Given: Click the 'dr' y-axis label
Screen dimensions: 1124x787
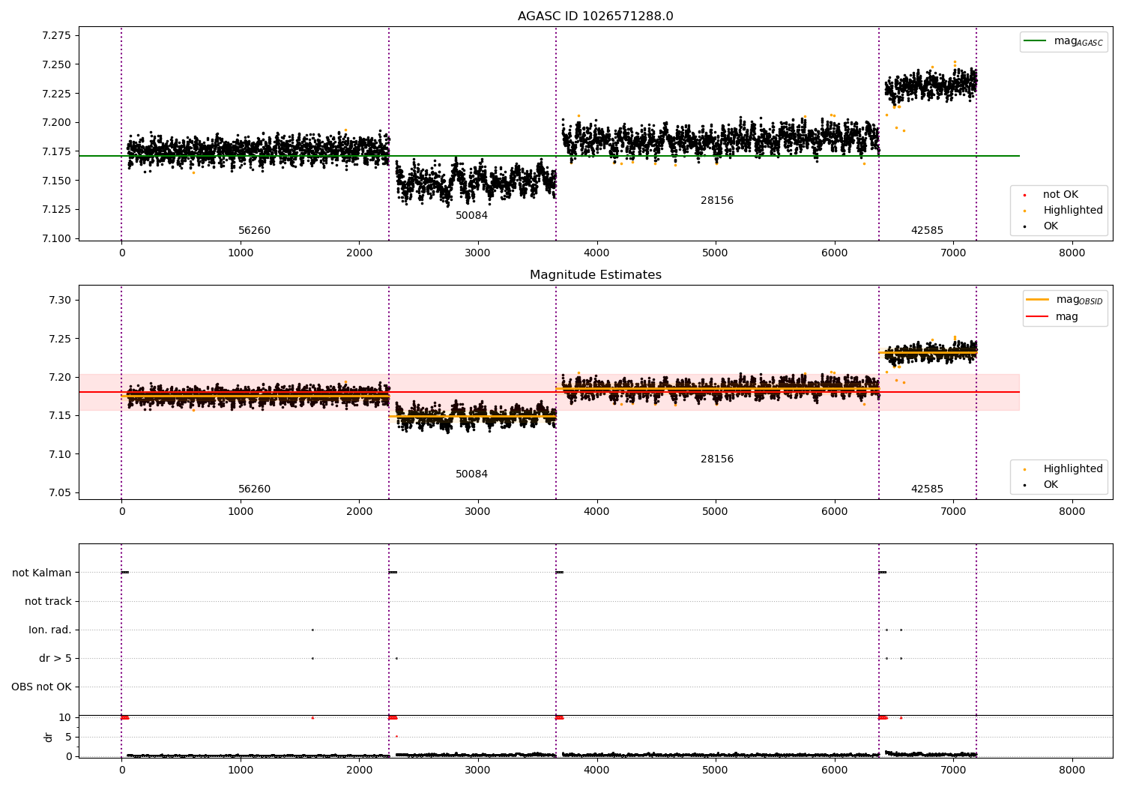Looking at the screenshot, I should pyautogui.click(x=49, y=737).
